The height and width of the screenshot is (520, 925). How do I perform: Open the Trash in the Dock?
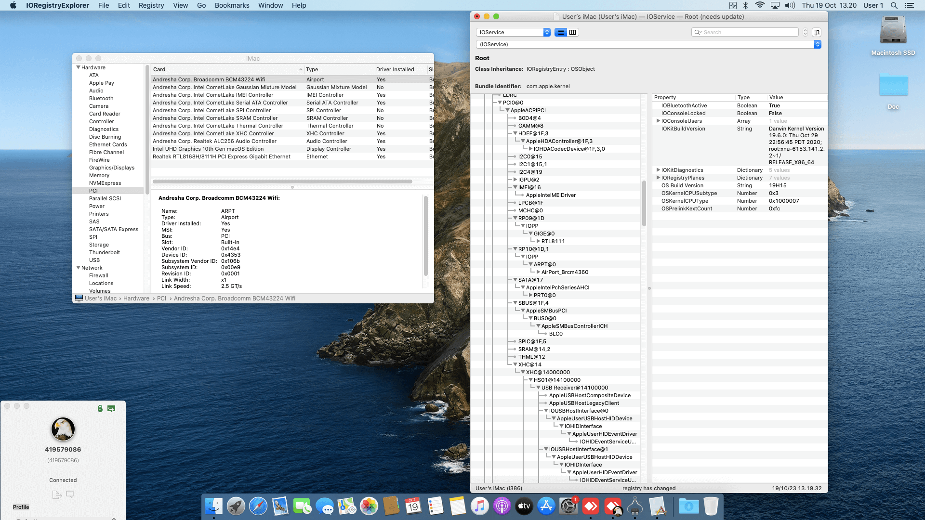tap(711, 506)
